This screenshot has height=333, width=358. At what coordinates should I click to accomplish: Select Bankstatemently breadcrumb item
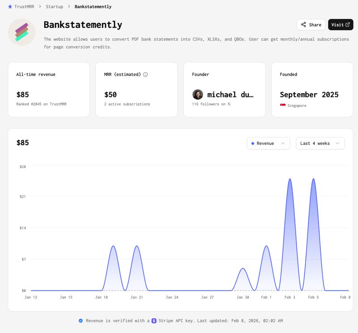coord(93,7)
